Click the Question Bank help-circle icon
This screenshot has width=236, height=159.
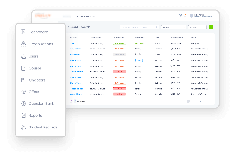pyautogui.click(x=23, y=104)
